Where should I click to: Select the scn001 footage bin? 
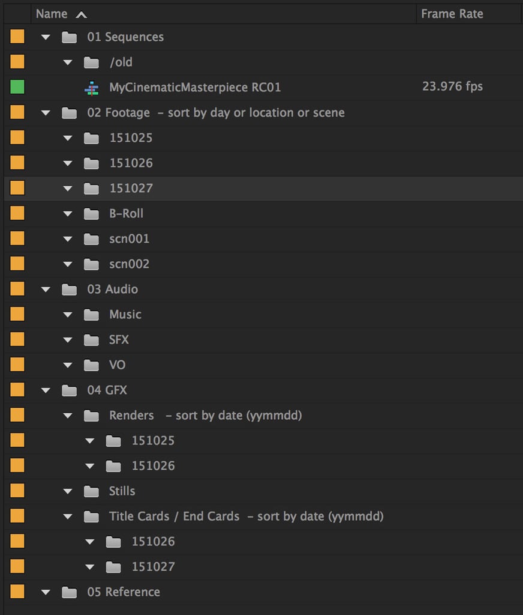[x=129, y=239]
